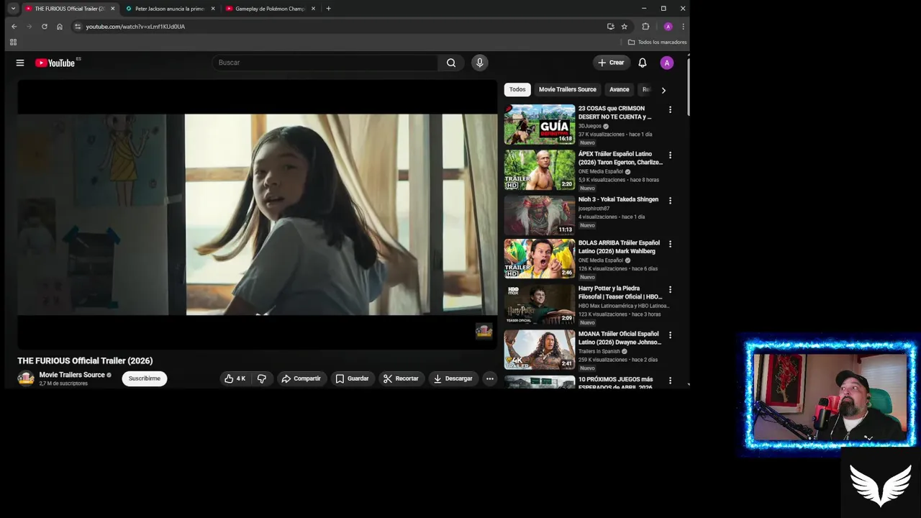921x518 pixels.
Task: Click THE FURIOUS Official Trailer (2026) title
Action: coord(85,360)
